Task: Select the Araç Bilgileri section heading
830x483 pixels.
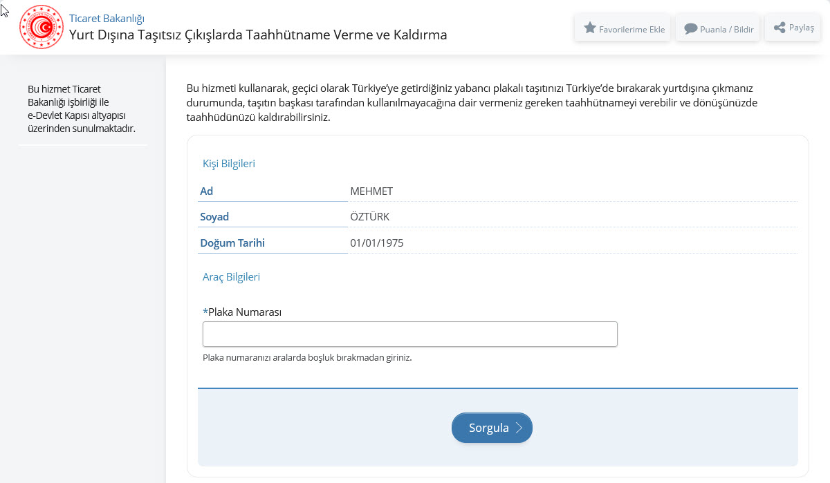Action: (x=231, y=276)
